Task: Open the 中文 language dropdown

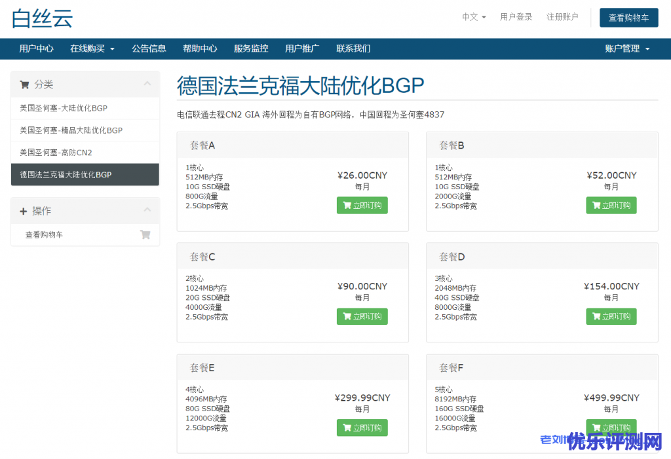Action: pyautogui.click(x=474, y=17)
